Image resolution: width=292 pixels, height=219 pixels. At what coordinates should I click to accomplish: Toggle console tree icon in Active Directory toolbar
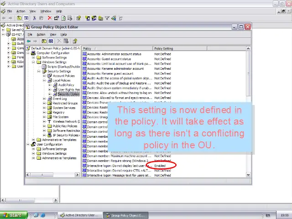(26, 18)
